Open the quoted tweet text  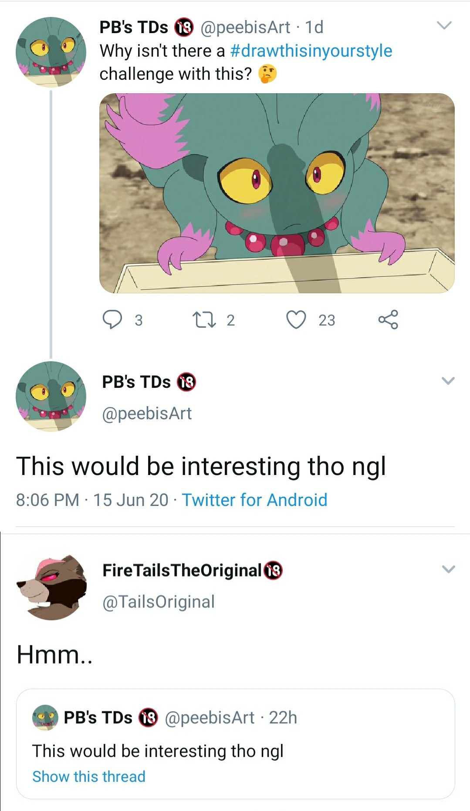[158, 751]
